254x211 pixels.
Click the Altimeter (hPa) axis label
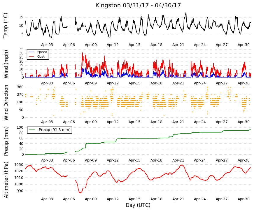point(6,180)
